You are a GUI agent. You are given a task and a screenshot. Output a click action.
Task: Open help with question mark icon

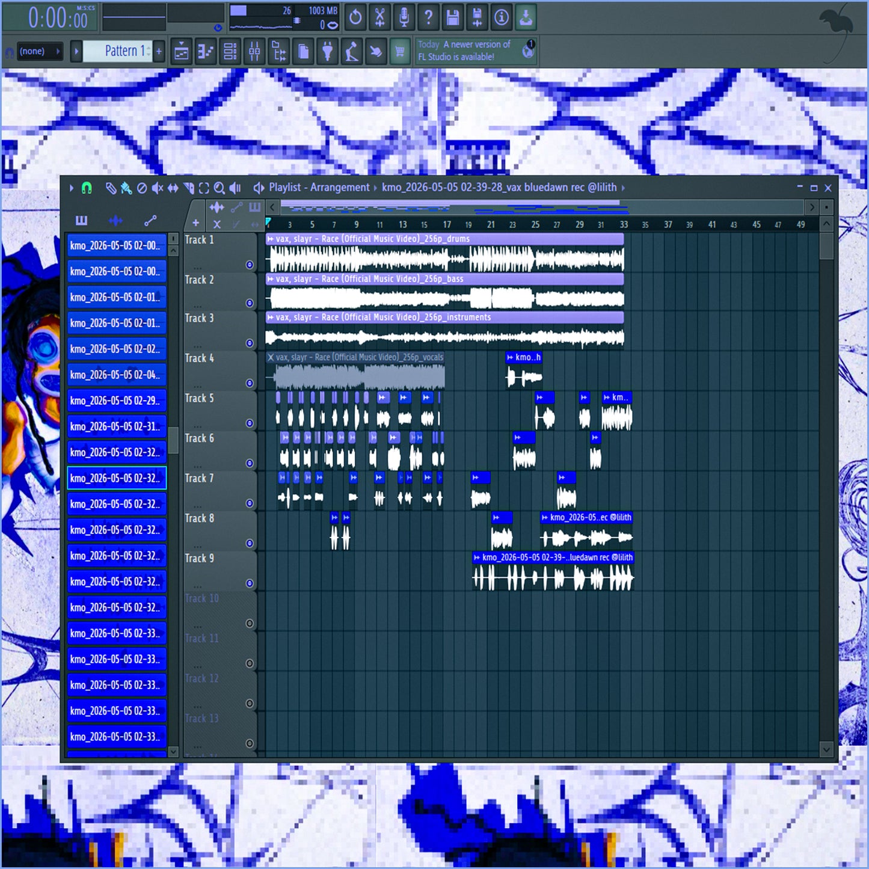tap(428, 17)
